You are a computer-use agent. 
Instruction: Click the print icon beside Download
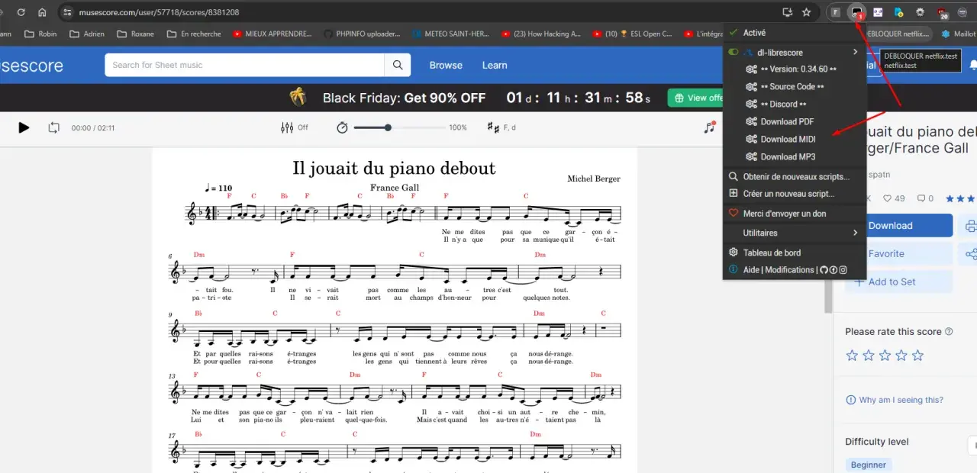click(x=969, y=226)
